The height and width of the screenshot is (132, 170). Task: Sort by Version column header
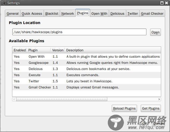coord(58,50)
